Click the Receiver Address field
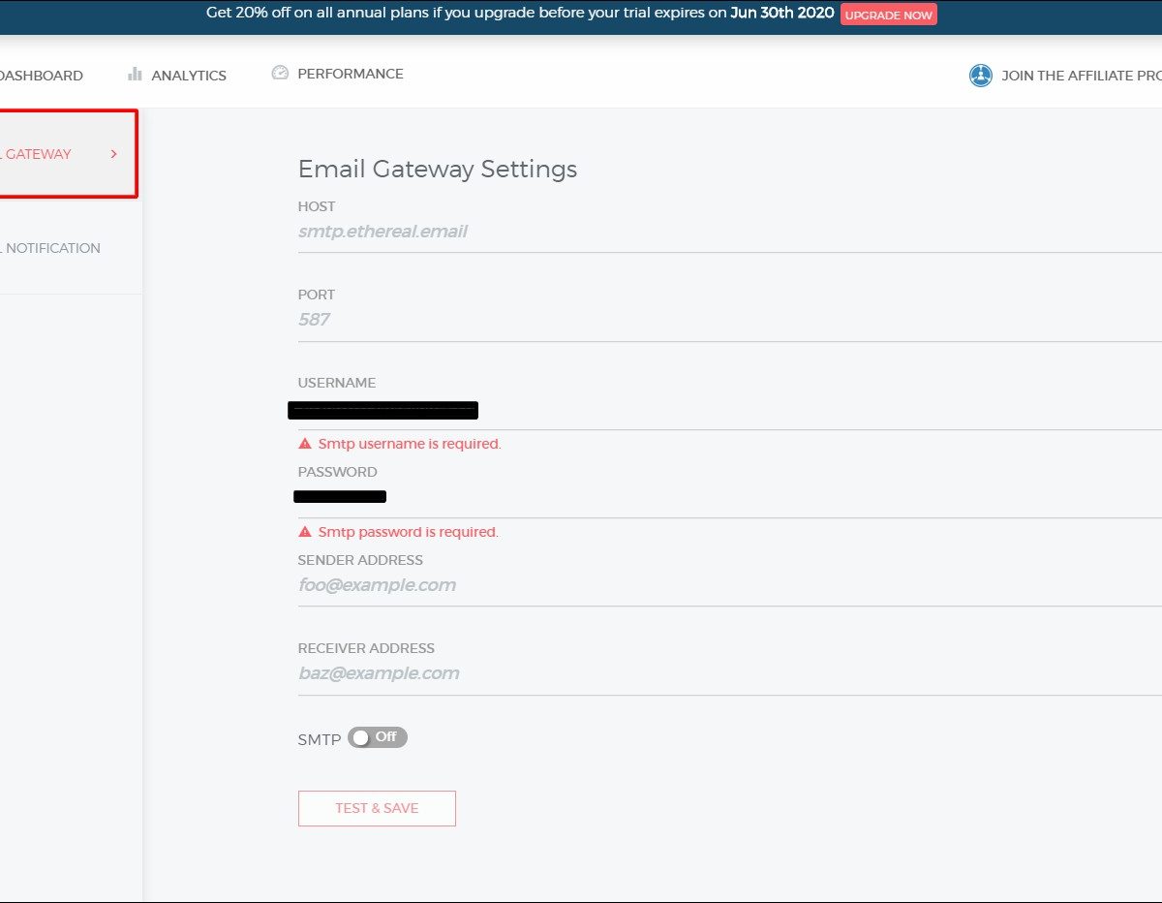This screenshot has width=1162, height=903. pyautogui.click(x=726, y=673)
